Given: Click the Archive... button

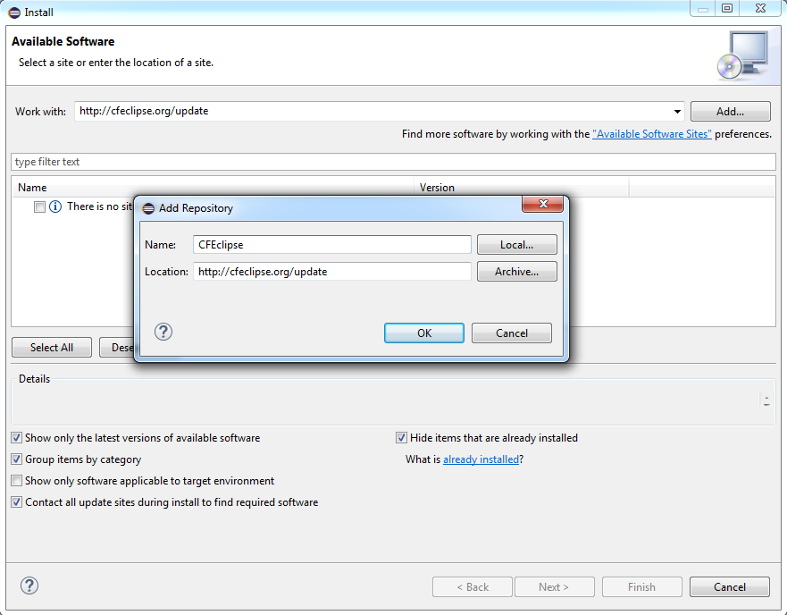Looking at the screenshot, I should click(516, 272).
